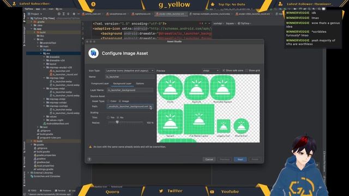Screen dimensions: 349x196
Task: Select the local.properties file
Action: coord(44,166)
